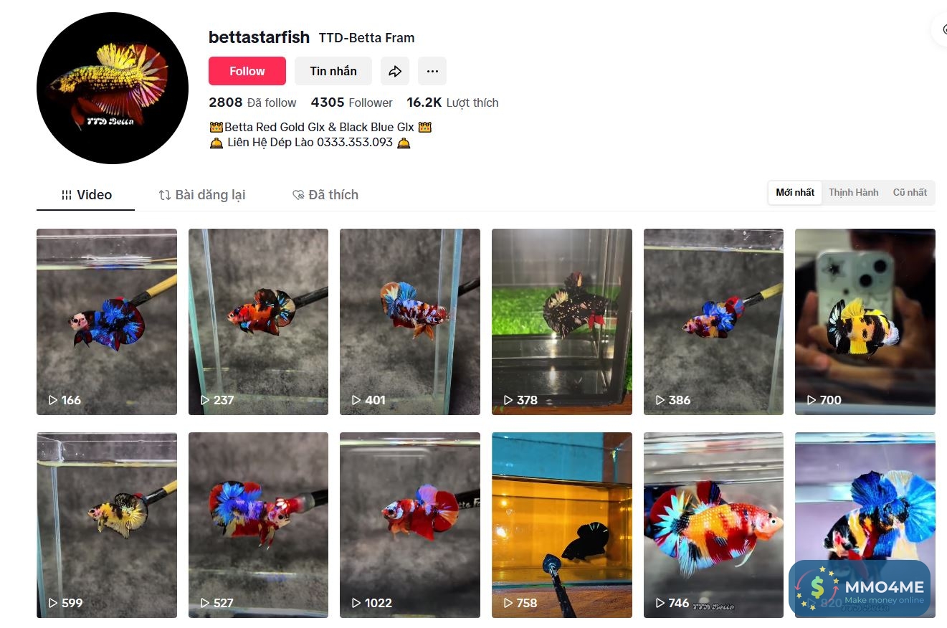This screenshot has height=628, width=947.
Task: Select the Mới nhất sort option
Action: click(x=795, y=192)
